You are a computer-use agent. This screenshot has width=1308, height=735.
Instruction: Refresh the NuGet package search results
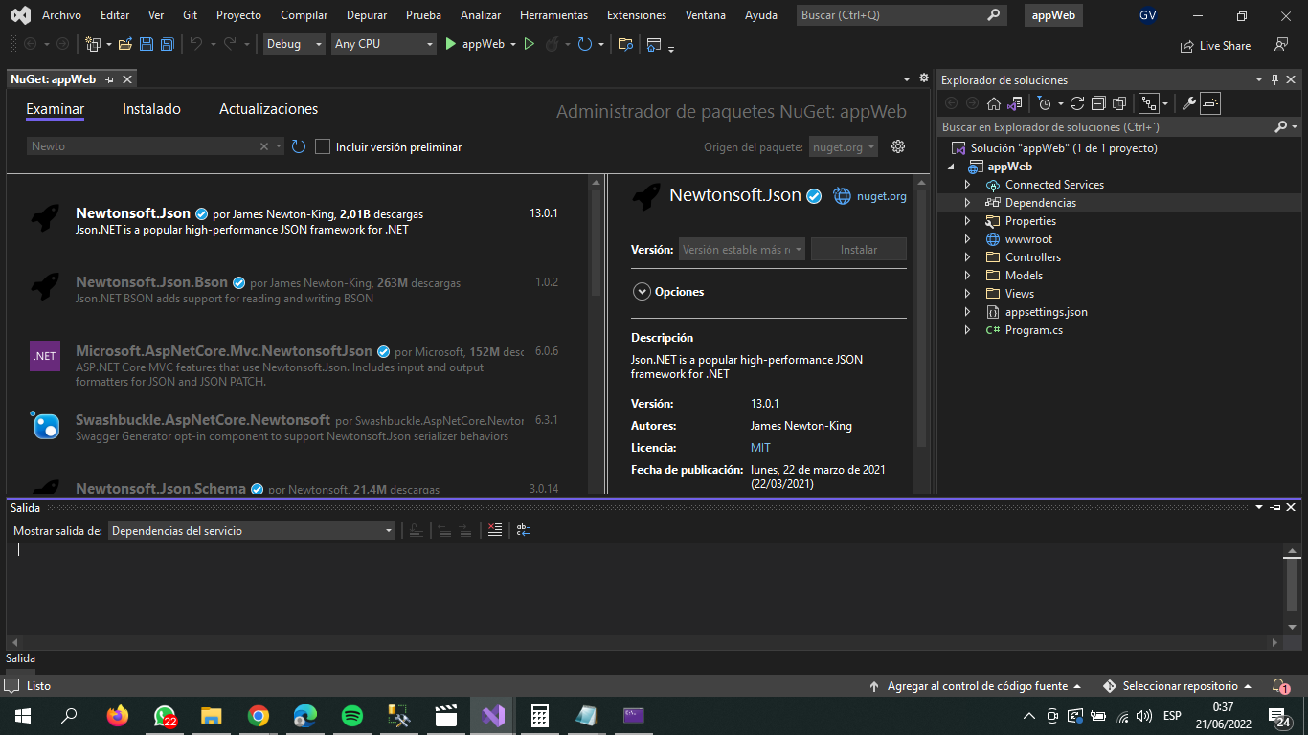pos(299,146)
